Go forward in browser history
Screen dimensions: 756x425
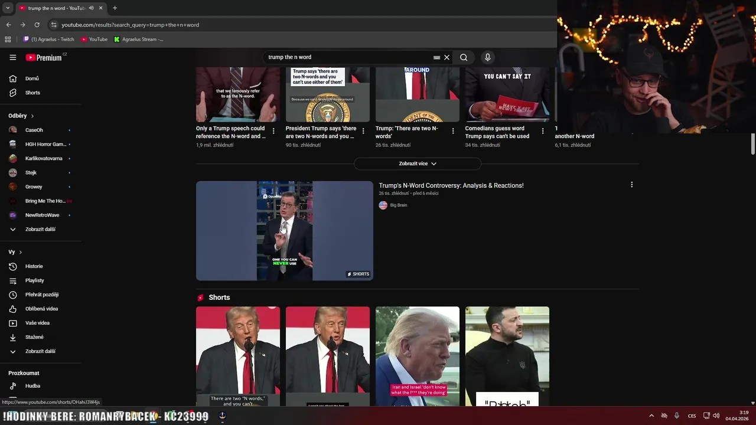coord(22,25)
